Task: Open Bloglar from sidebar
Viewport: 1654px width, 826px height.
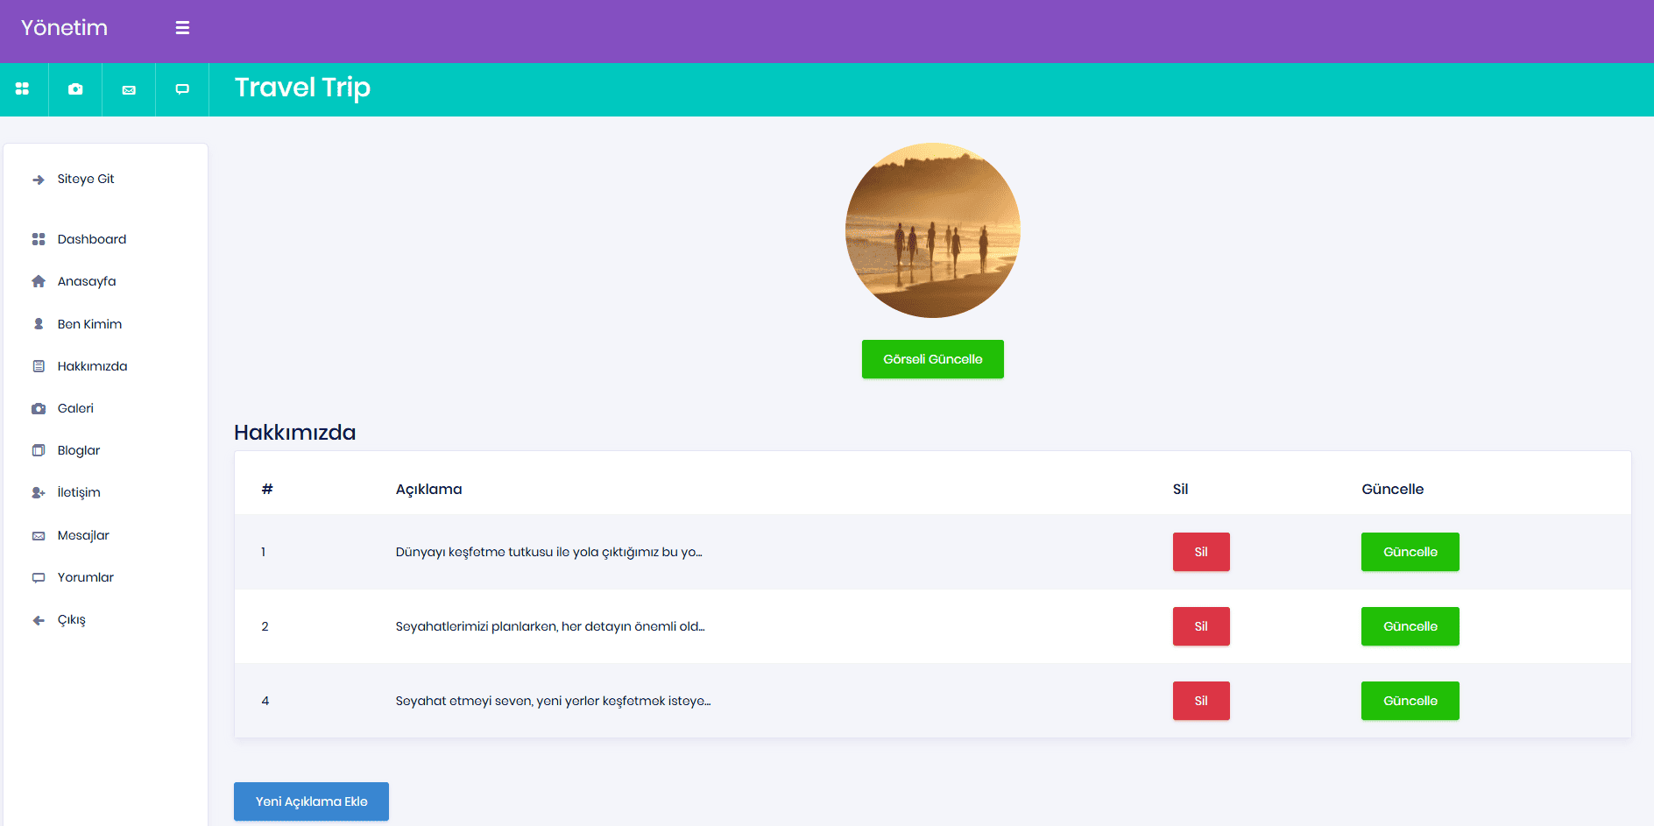Action: (x=79, y=450)
